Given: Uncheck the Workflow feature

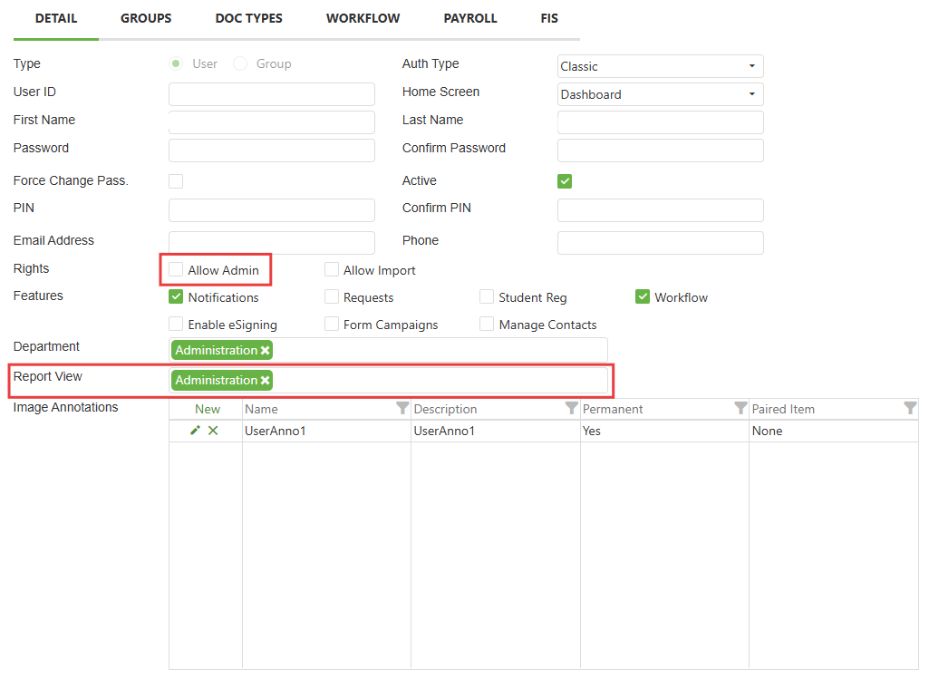Looking at the screenshot, I should (643, 296).
